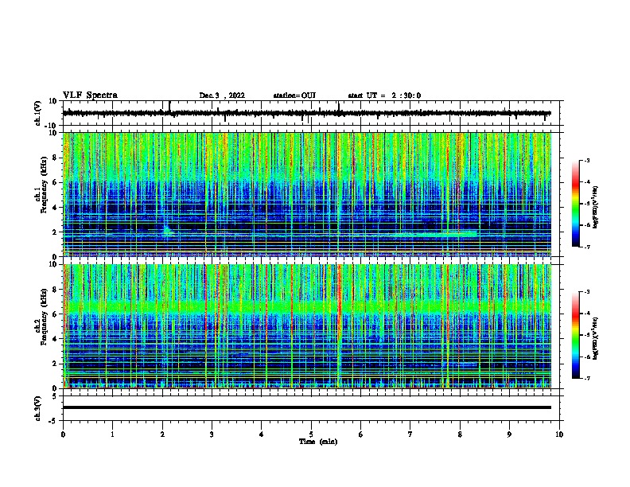Image resolution: width=630 pixels, height=487 pixels.
Task: Click the ch.2 spectrogram color scale bar
Action: coord(575,335)
